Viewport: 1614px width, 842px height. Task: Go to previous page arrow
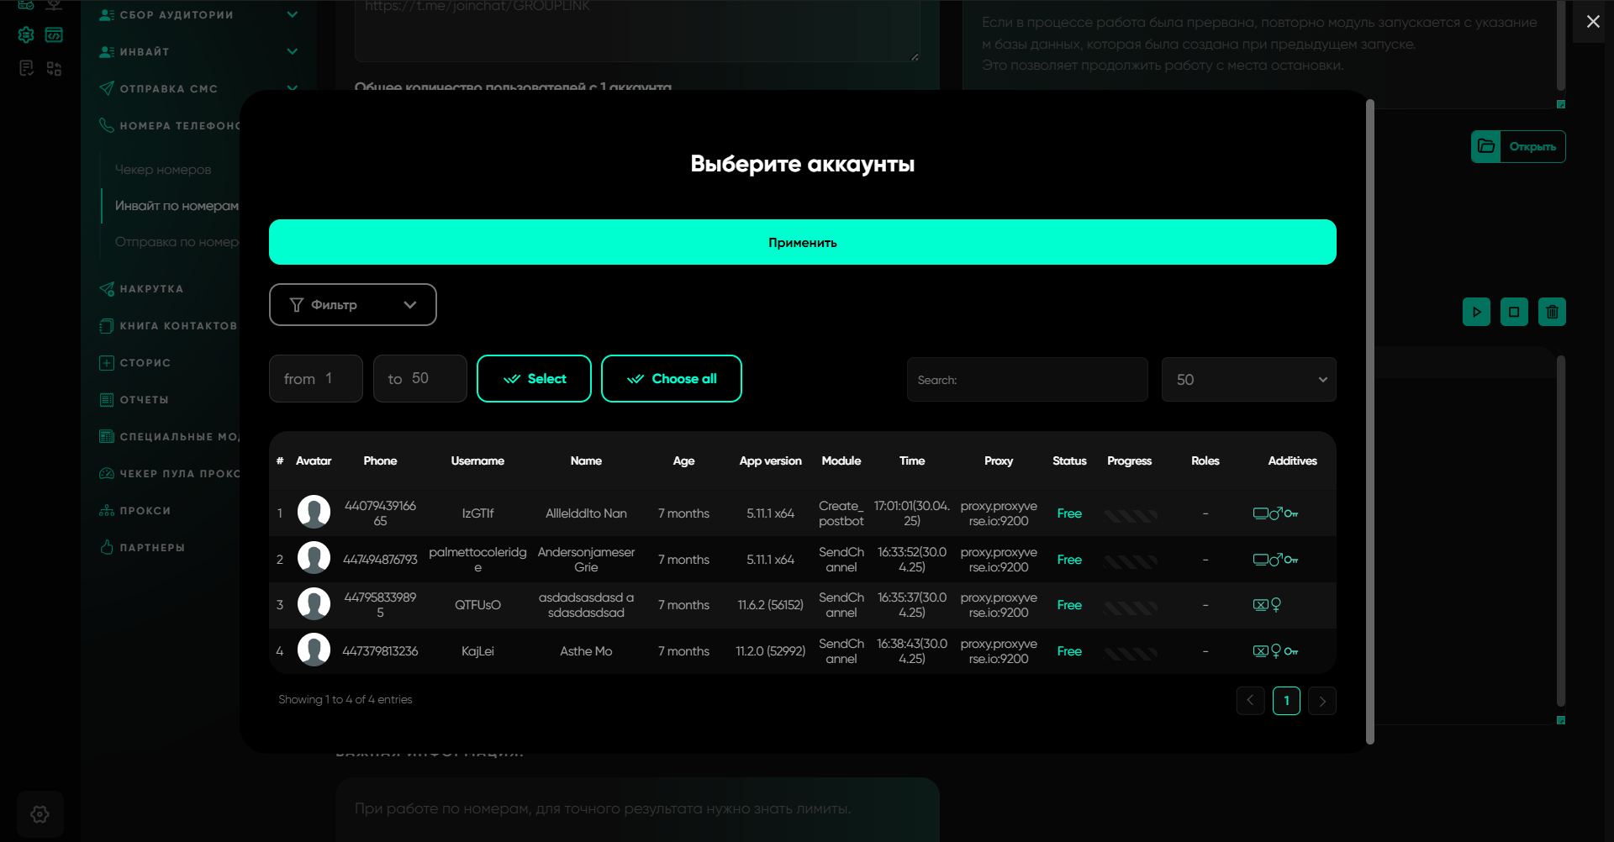click(x=1250, y=701)
